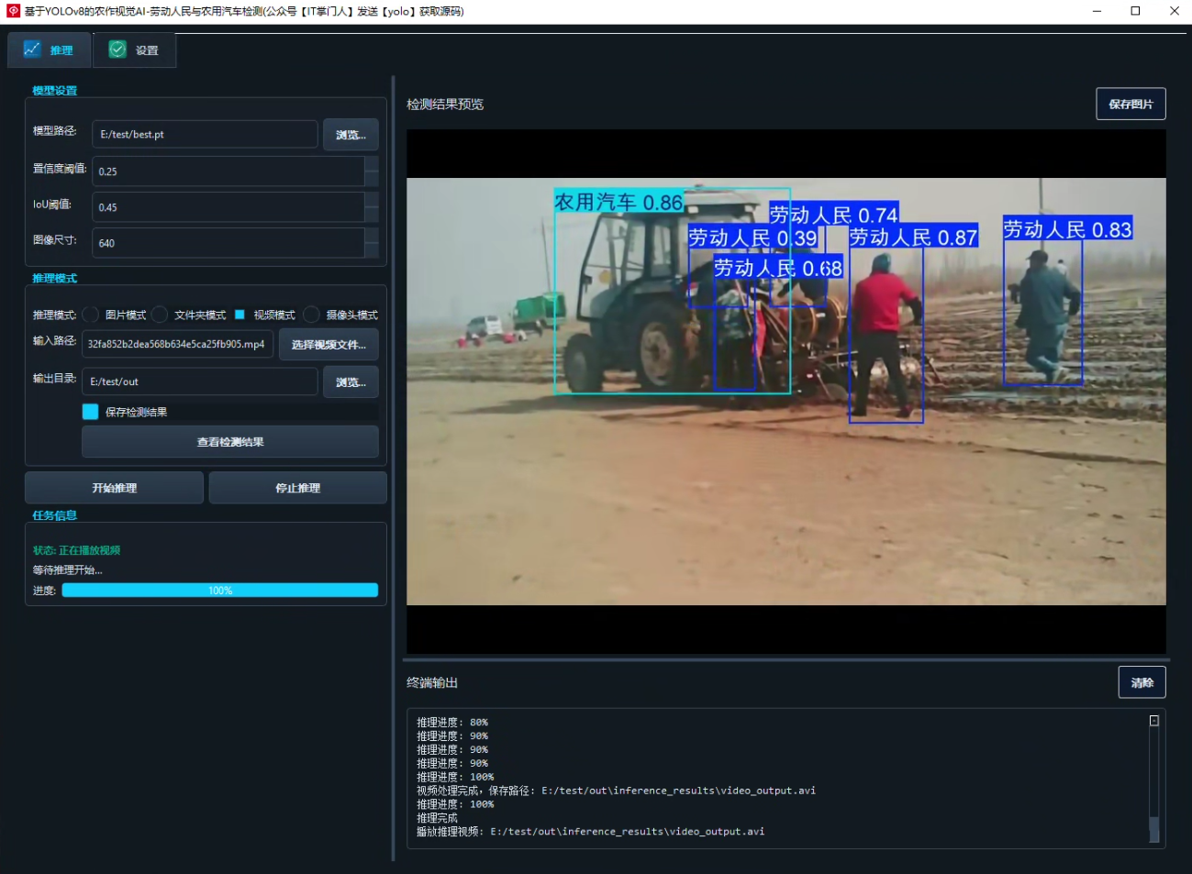Click the detection result video preview
The image size is (1192, 874).
pos(786,392)
